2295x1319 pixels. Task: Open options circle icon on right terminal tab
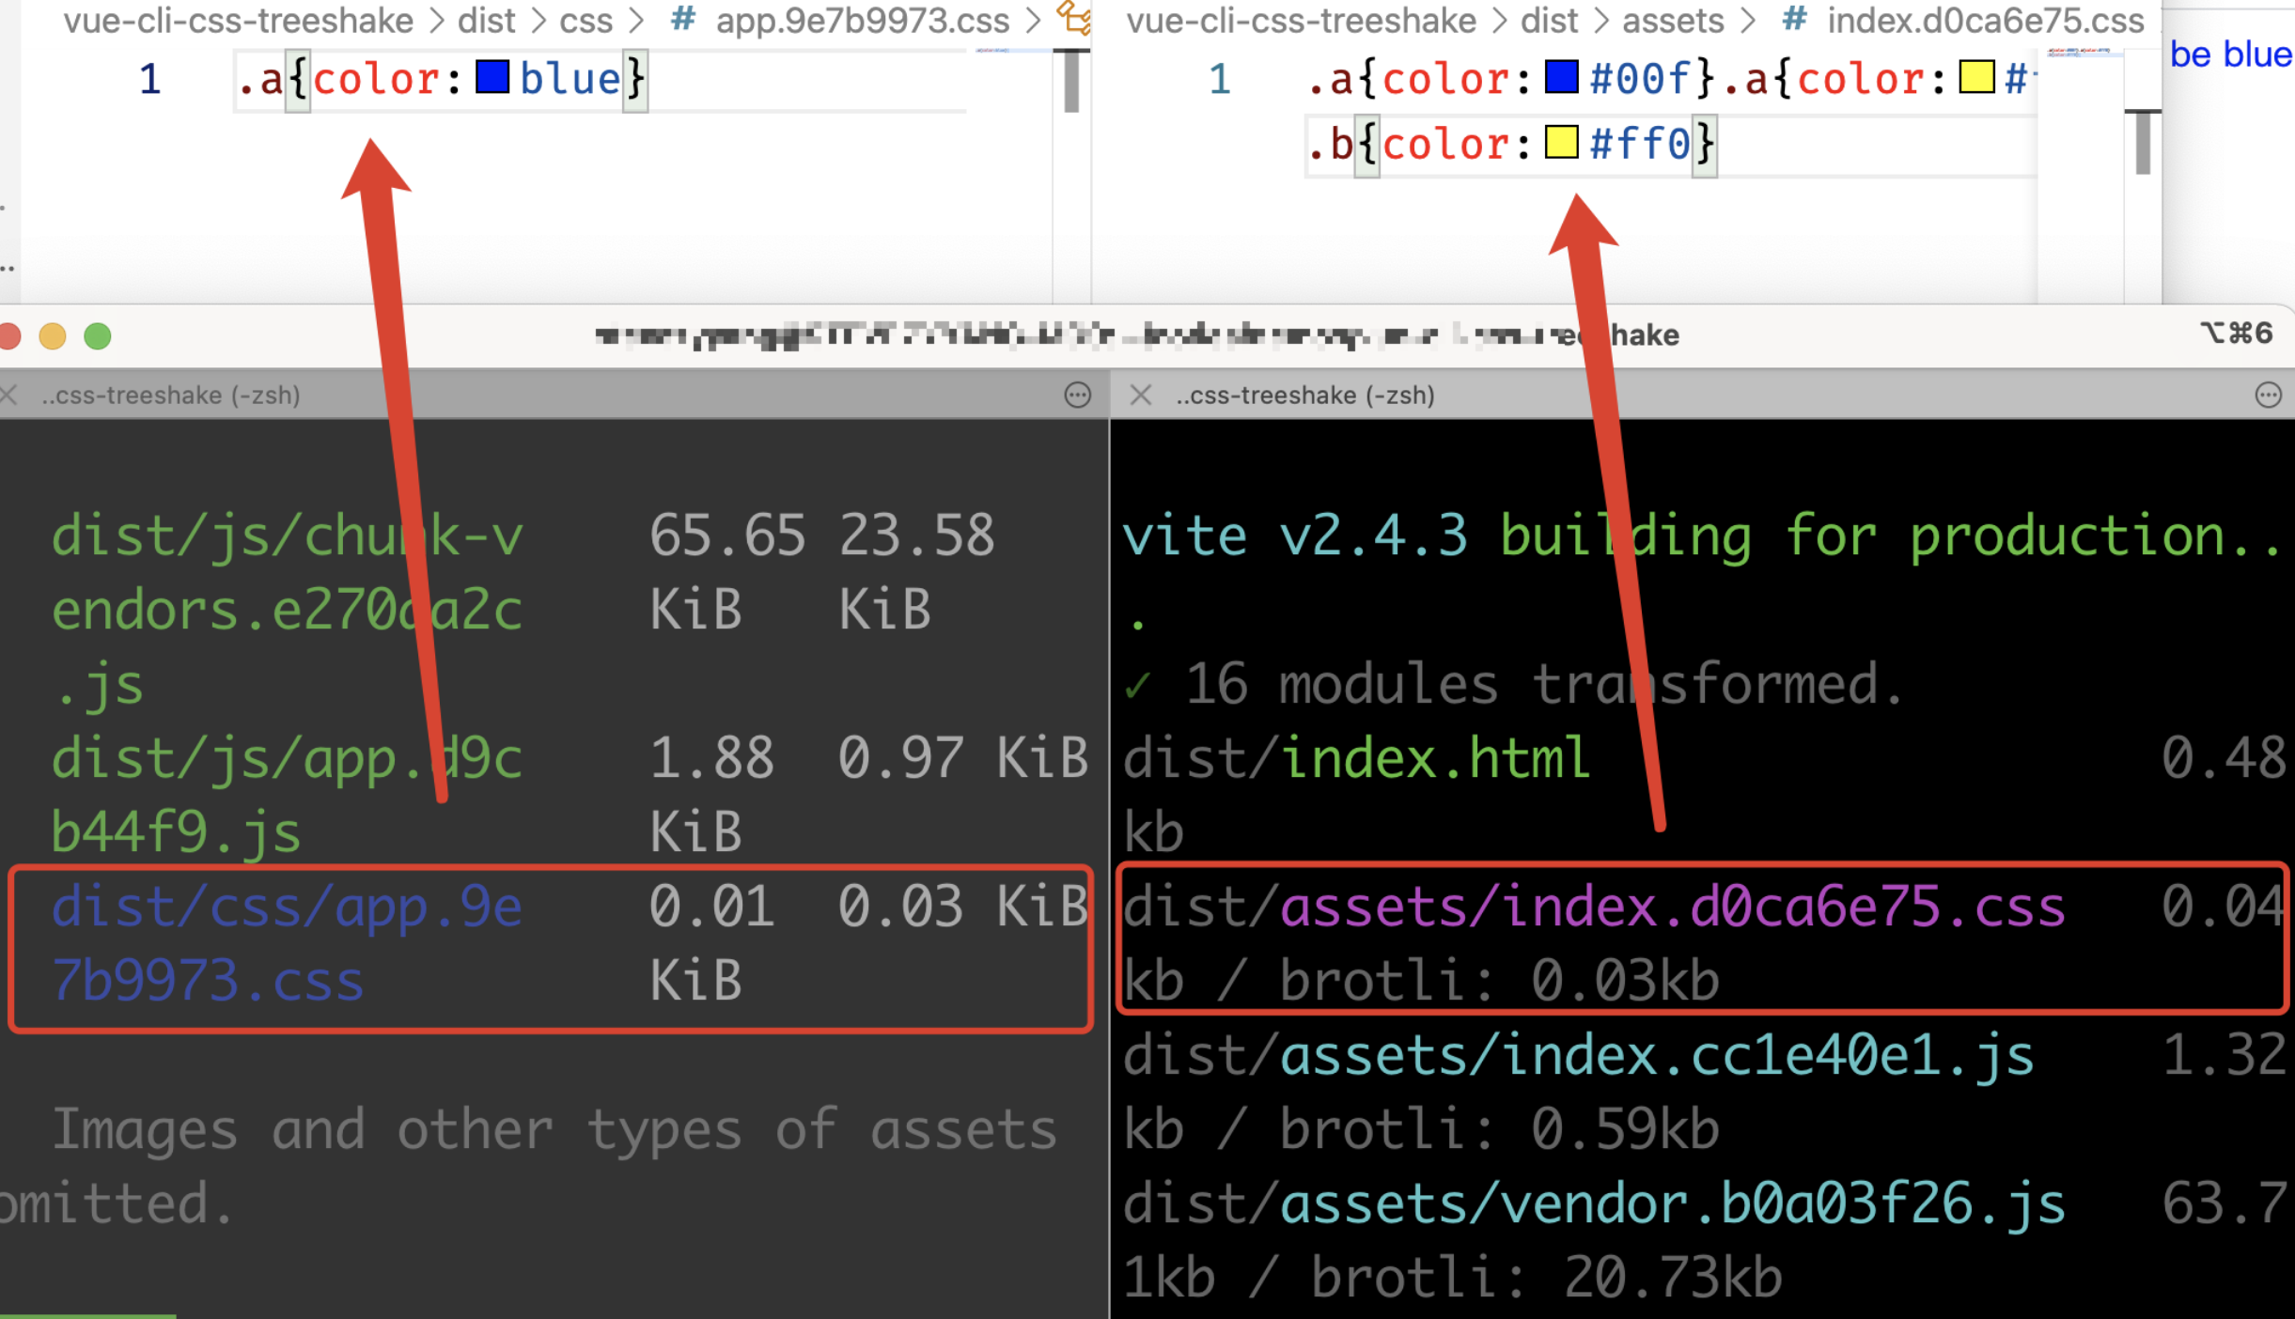[x=2268, y=396]
